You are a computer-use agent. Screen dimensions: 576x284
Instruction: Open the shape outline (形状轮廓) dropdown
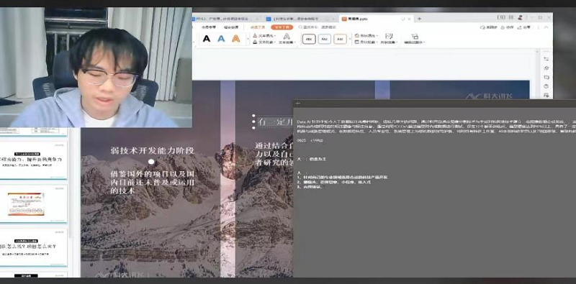[366, 42]
